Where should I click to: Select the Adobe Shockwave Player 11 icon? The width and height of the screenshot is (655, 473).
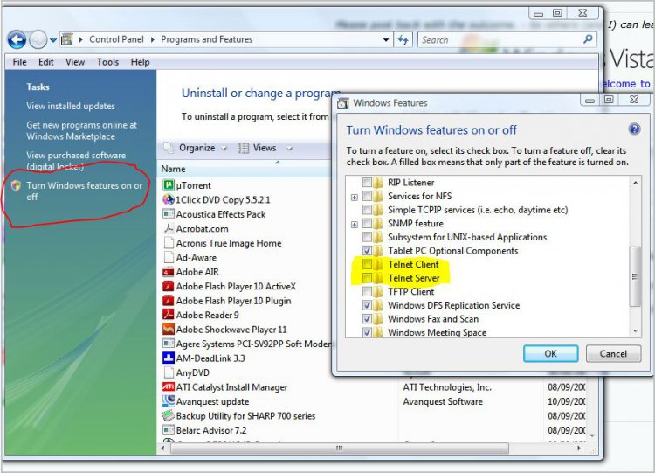[169, 329]
